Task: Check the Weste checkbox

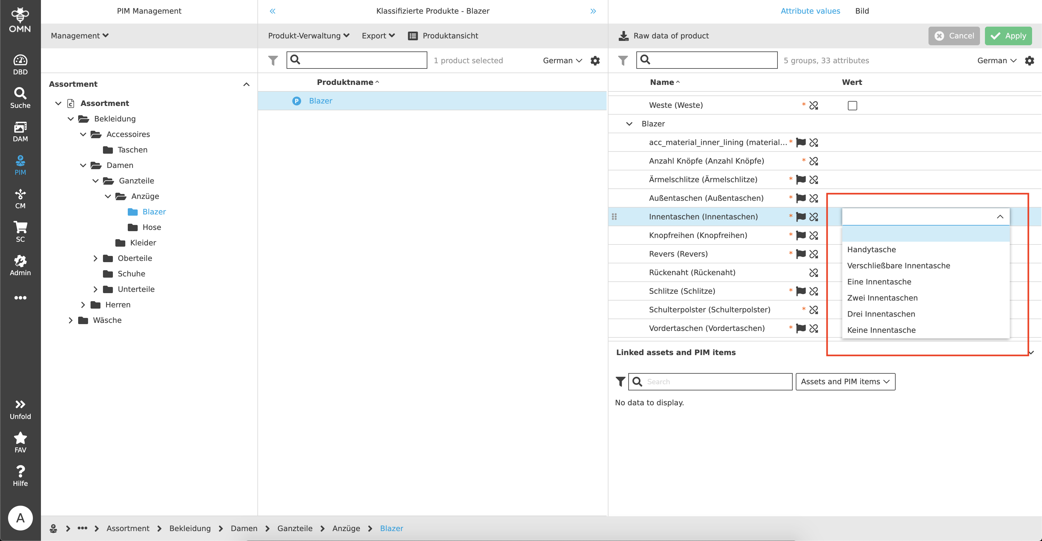Action: pos(852,105)
